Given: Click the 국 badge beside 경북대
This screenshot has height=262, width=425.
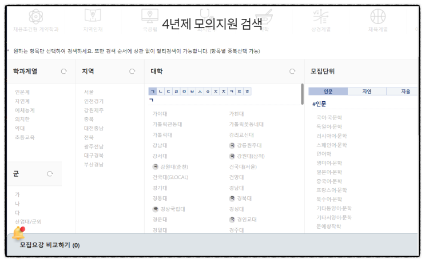Looking at the screenshot, I should pos(232,199).
